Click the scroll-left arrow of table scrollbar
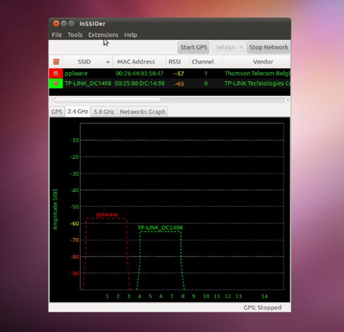The height and width of the screenshot is (332, 344). [52, 100]
